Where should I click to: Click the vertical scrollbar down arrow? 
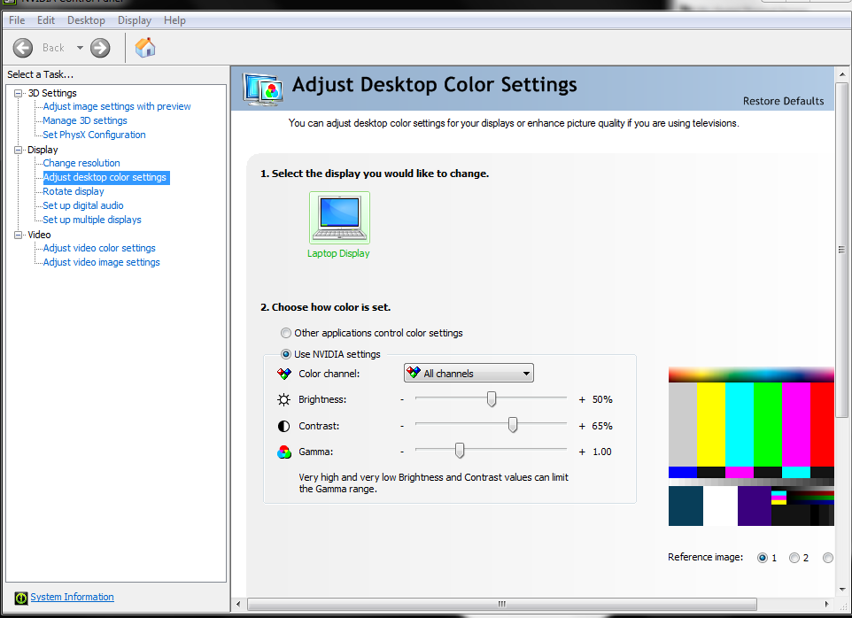tap(842, 589)
